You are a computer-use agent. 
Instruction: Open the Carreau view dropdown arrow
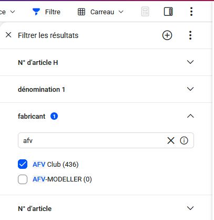tap(121, 12)
